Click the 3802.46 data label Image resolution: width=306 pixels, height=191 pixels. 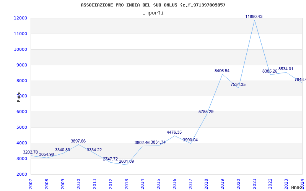142,142
